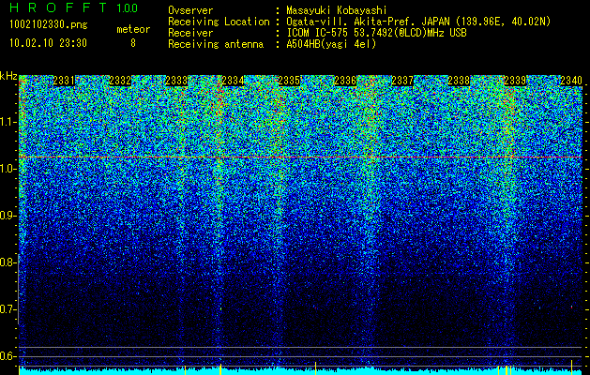Click the 0.7 frequency axis label
Screen dimensions: 590x375
click(x=8, y=309)
